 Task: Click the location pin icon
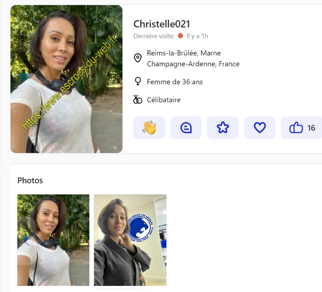tap(138, 58)
